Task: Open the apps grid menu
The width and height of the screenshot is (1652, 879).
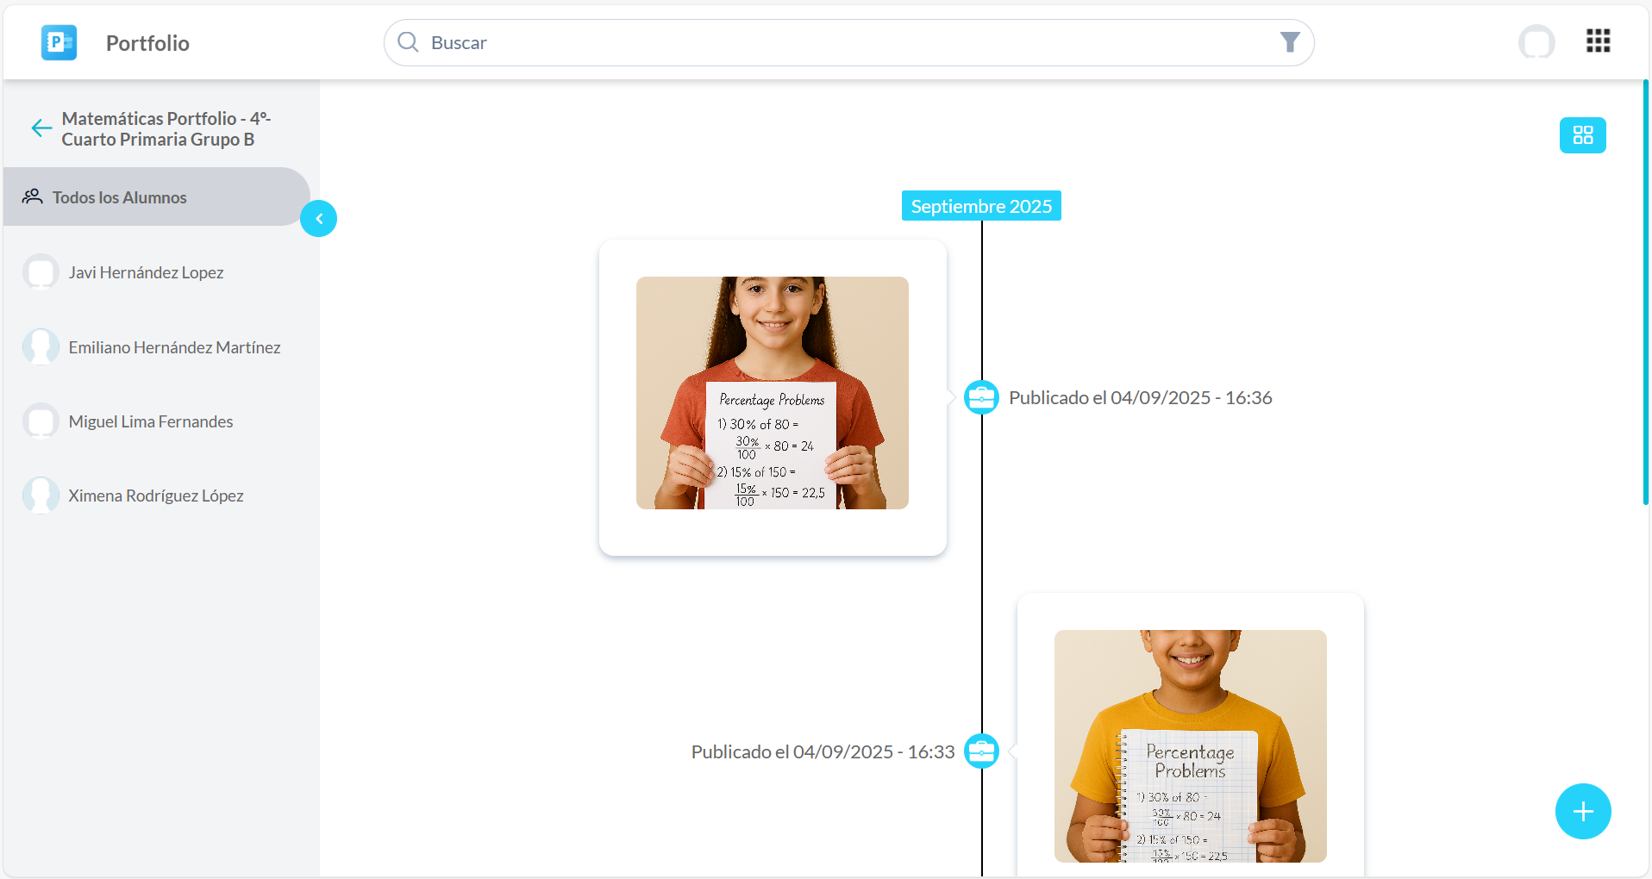Action: pos(1598,41)
